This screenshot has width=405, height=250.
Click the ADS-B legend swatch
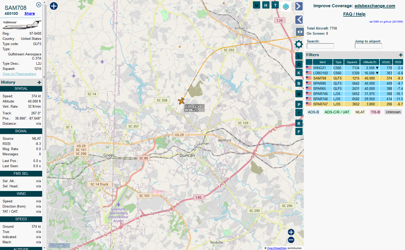313,112
